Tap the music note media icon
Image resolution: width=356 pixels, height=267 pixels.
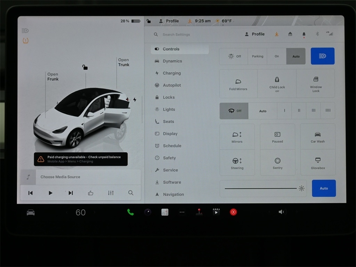point(28,177)
